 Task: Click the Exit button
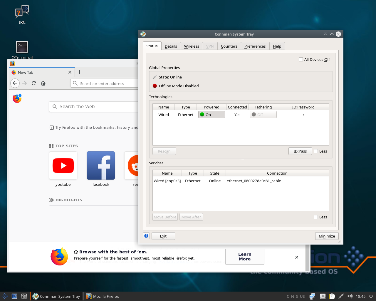[163, 236]
